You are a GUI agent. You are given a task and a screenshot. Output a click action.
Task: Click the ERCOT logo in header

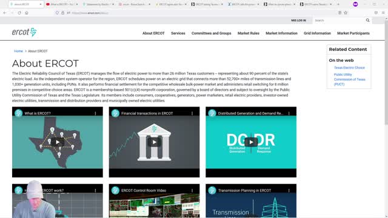24,32
